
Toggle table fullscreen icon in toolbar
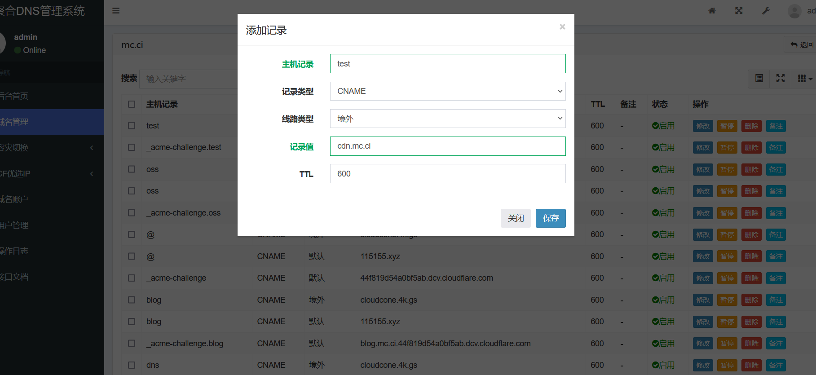[x=781, y=79]
